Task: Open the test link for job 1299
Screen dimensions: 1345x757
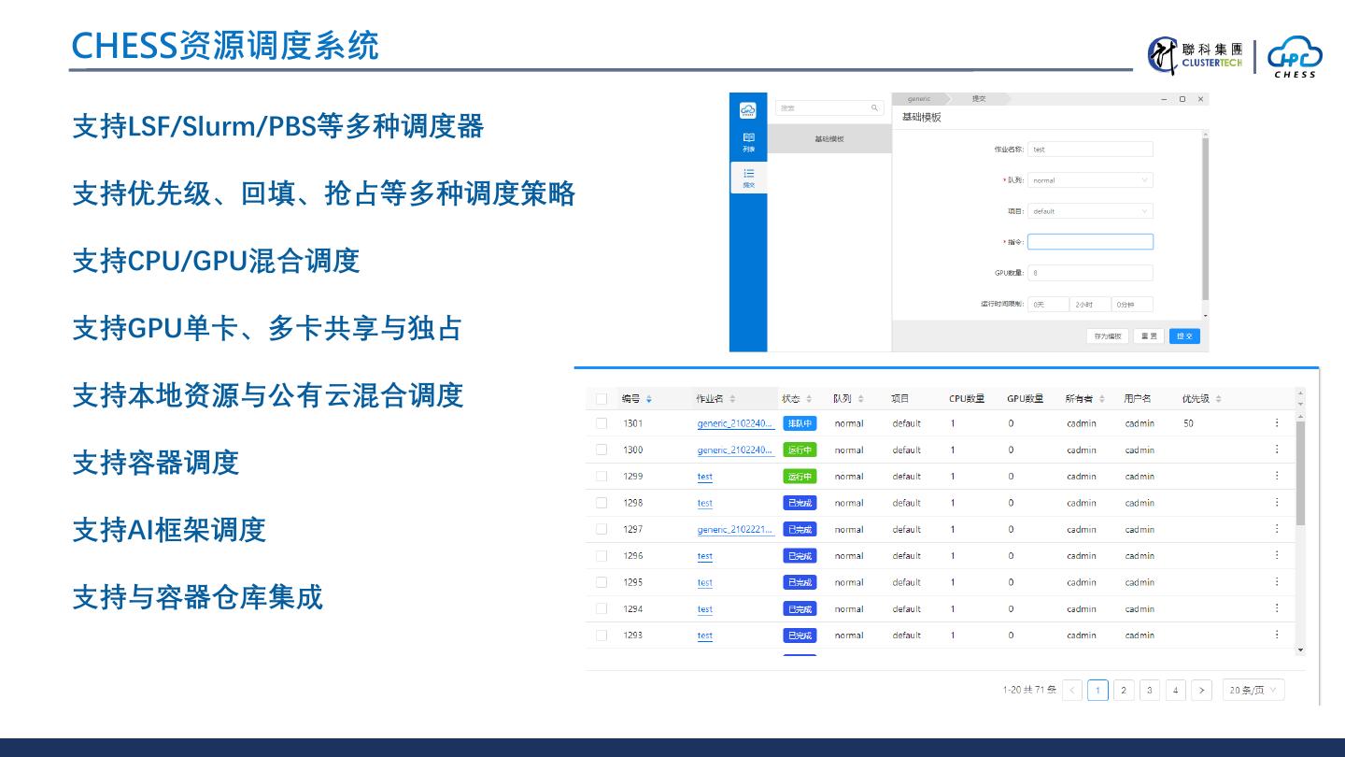Action: point(705,477)
